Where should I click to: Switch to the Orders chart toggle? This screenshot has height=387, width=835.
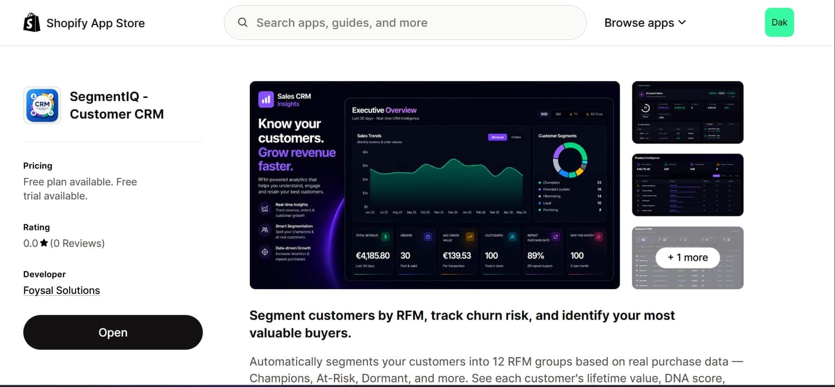pos(516,137)
